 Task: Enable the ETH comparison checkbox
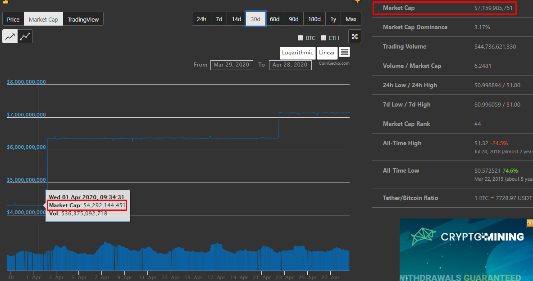click(x=323, y=38)
